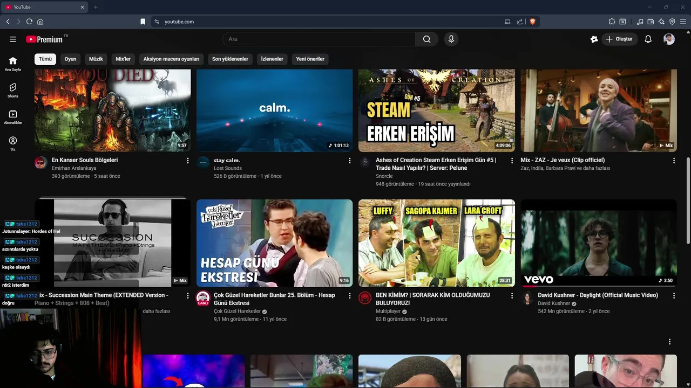Open the Multiplayer channel link
This screenshot has width=691, height=388.
(x=388, y=311)
